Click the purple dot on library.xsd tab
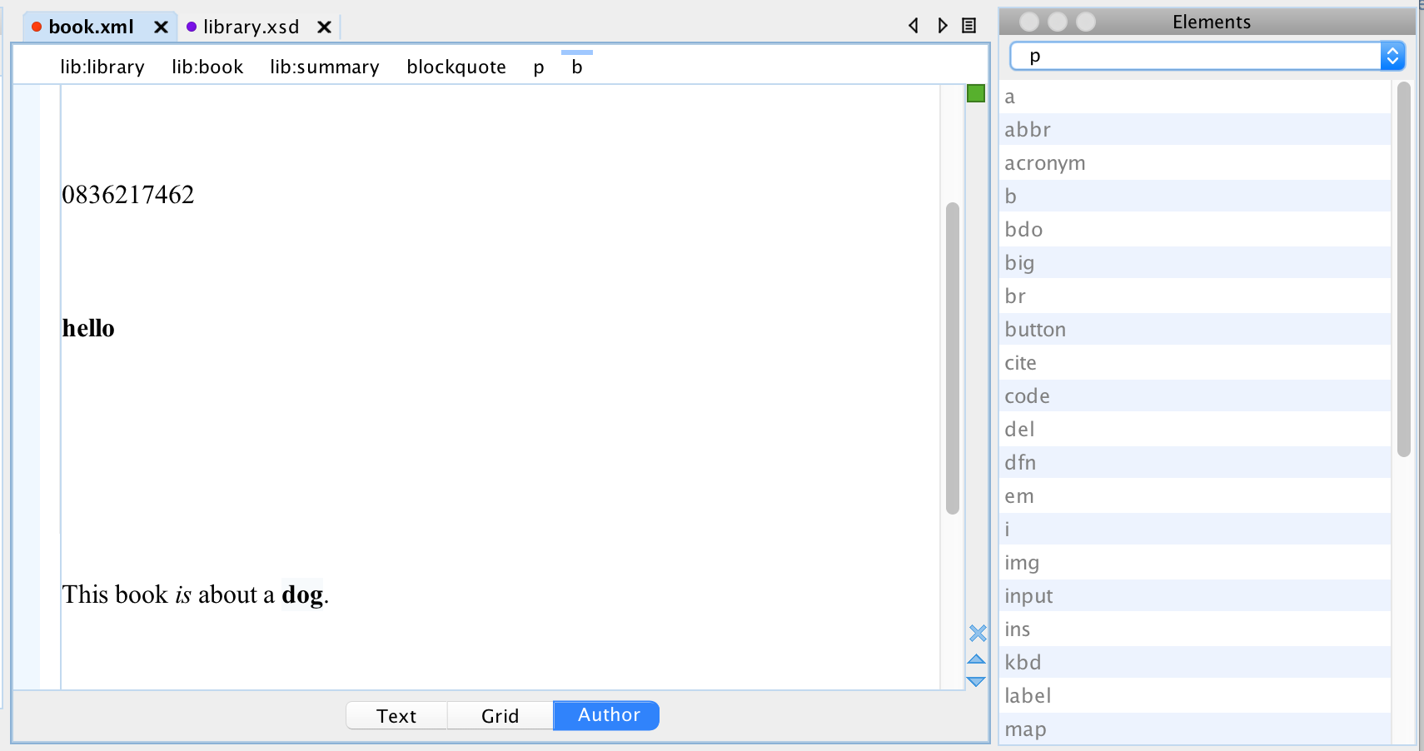This screenshot has width=1424, height=751. click(x=192, y=27)
